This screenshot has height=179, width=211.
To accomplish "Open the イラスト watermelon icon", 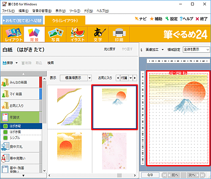I will 77,34.
